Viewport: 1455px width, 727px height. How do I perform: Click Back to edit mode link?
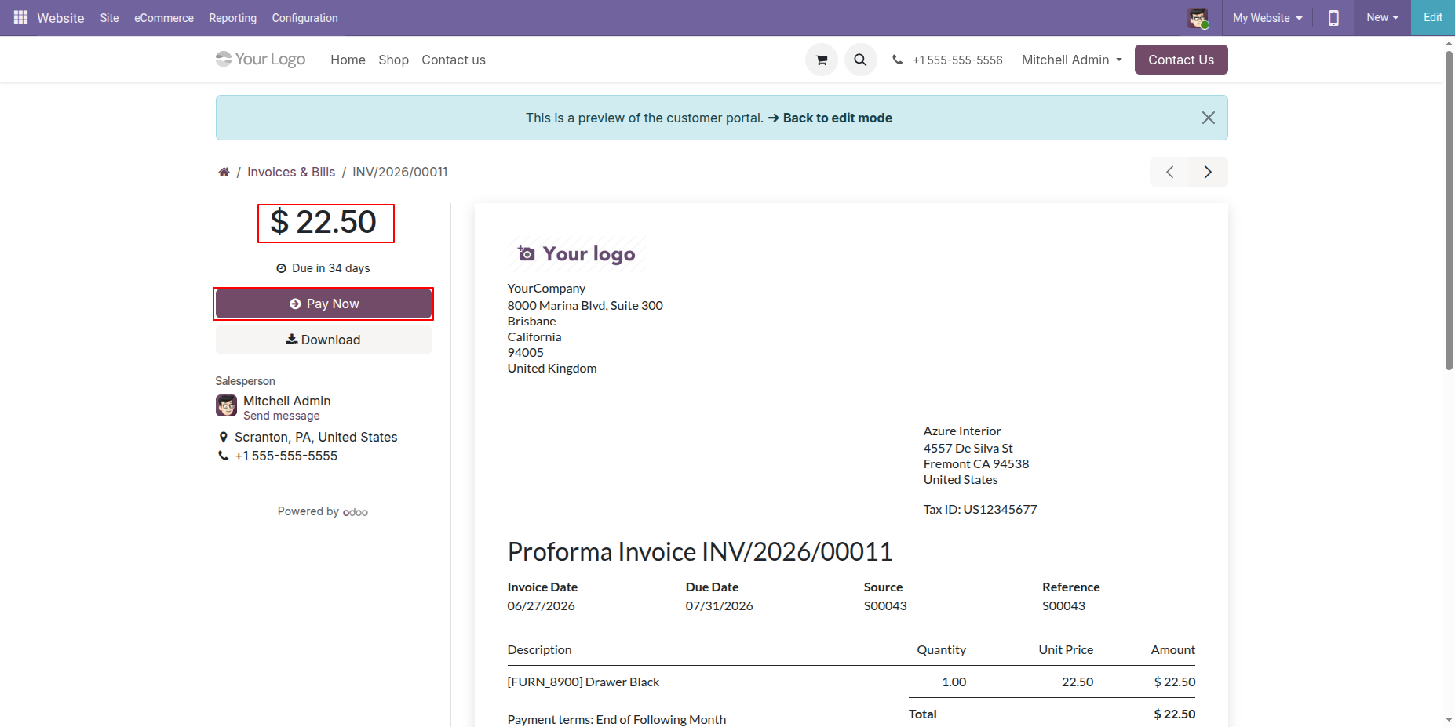tap(830, 118)
